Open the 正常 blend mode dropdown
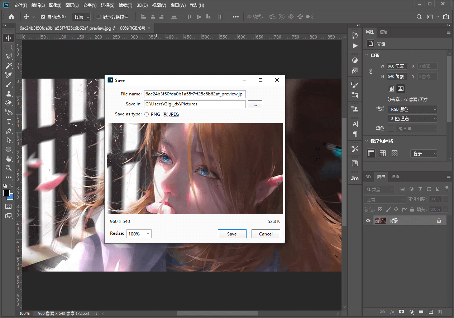The image size is (454, 318). click(384, 199)
